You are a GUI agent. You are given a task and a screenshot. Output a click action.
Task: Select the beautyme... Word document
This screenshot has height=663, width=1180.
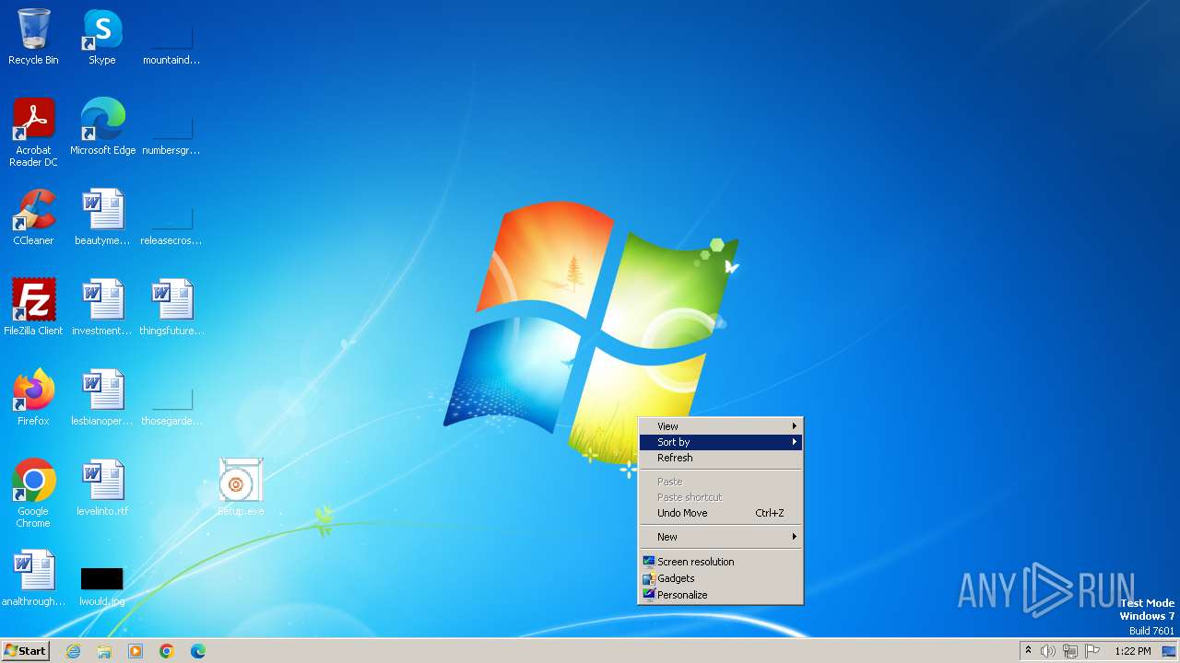[102, 217]
